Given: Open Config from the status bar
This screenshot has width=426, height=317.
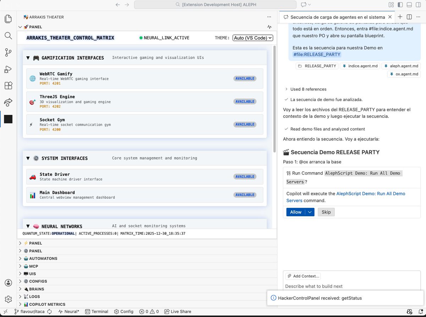Looking at the screenshot, I should (124, 311).
